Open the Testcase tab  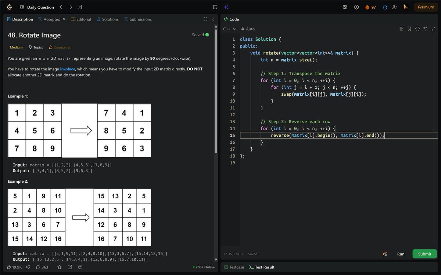[234, 267]
